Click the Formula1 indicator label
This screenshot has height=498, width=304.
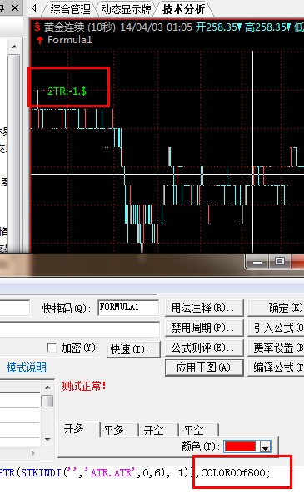pos(70,40)
